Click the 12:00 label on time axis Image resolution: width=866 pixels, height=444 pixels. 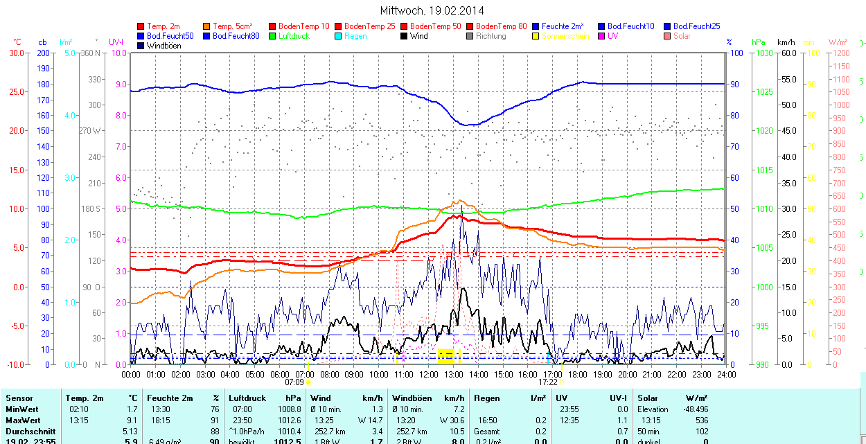tap(429, 374)
